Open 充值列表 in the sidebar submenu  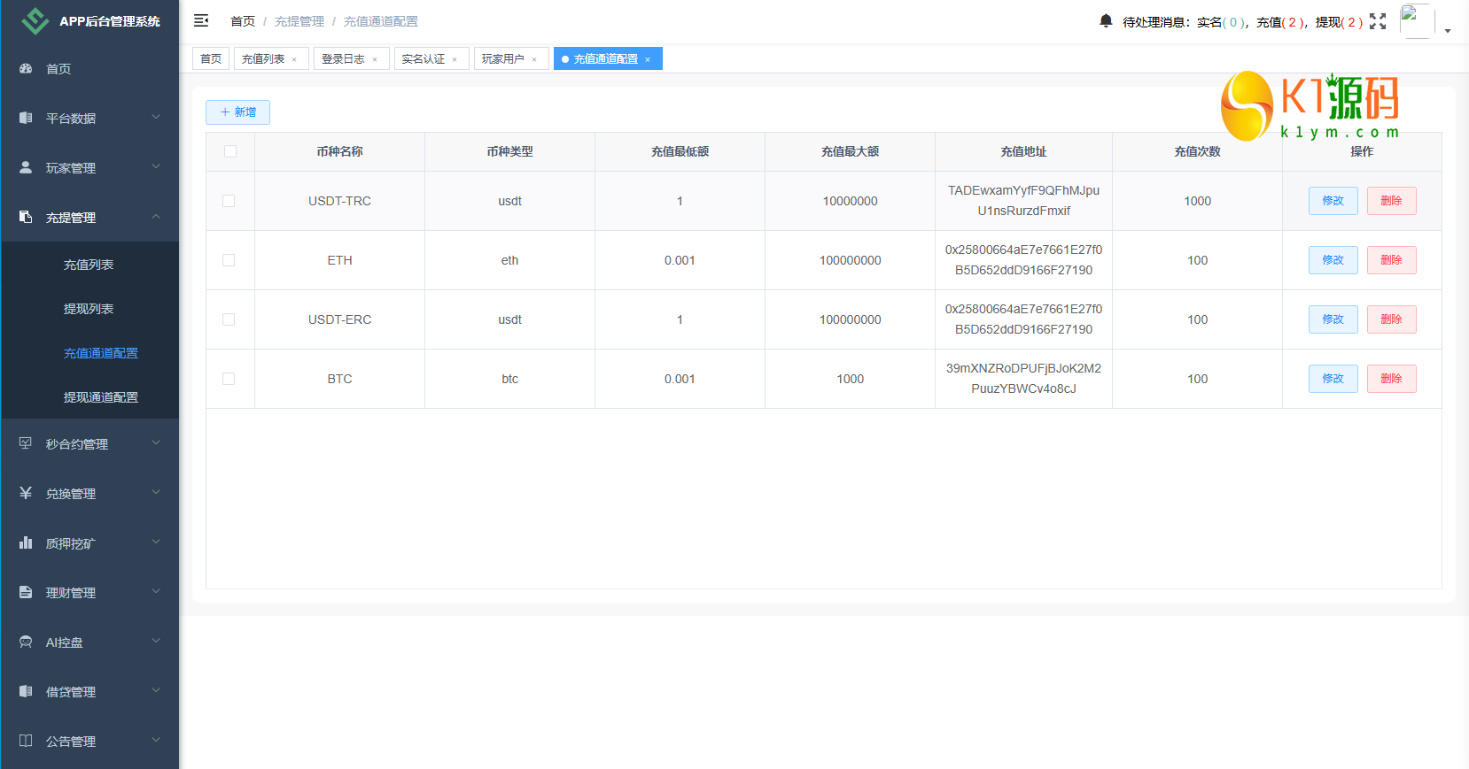tap(89, 265)
